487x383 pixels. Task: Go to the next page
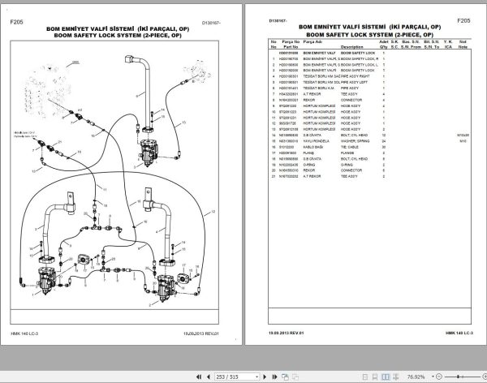tap(265, 377)
